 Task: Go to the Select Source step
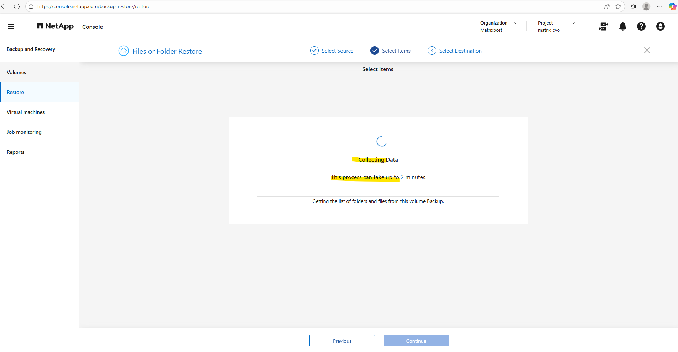pyautogui.click(x=338, y=51)
